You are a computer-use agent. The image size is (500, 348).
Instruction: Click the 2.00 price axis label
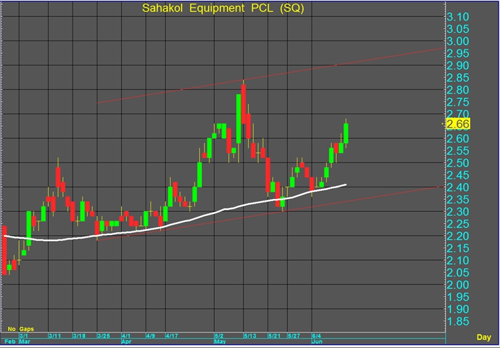click(x=458, y=284)
